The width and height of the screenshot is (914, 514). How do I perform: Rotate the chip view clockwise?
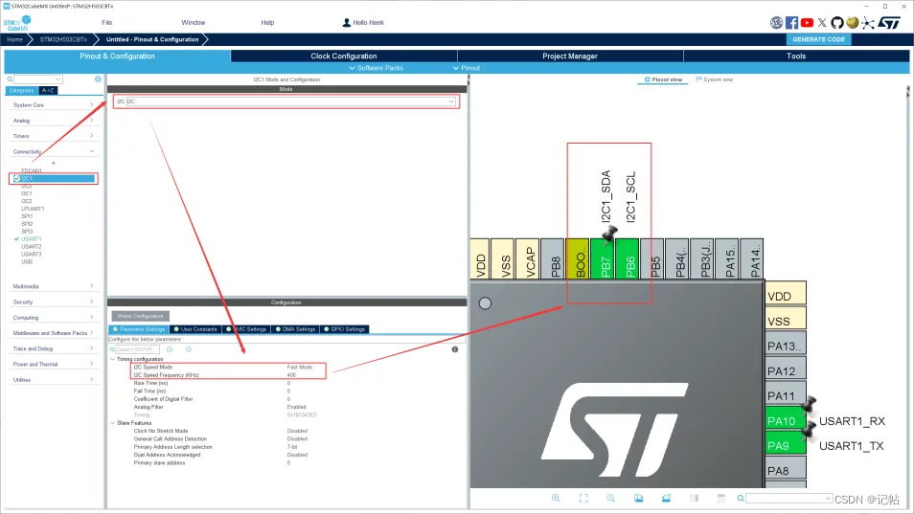[638, 499]
